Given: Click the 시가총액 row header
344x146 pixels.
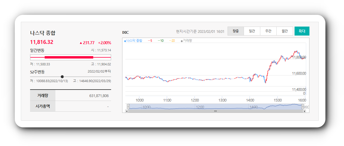Looking at the screenshot, I should click(43, 106).
